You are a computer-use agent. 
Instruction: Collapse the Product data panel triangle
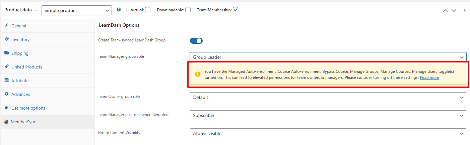464,10
